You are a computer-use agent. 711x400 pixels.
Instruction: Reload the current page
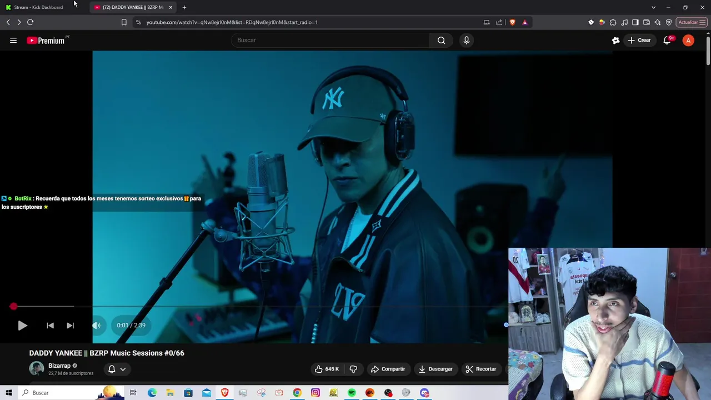(x=31, y=22)
